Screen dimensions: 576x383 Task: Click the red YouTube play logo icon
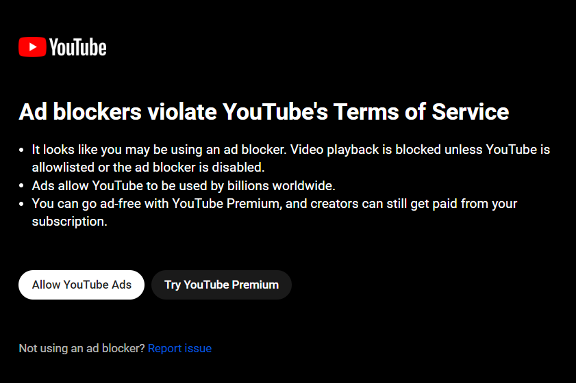[32, 47]
